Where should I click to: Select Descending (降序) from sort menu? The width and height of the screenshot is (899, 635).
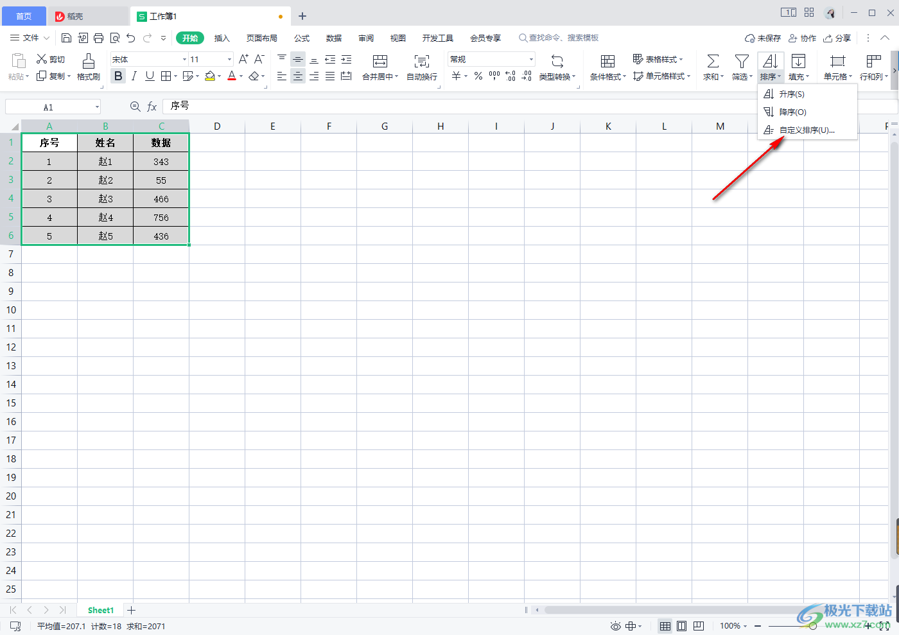pyautogui.click(x=807, y=112)
